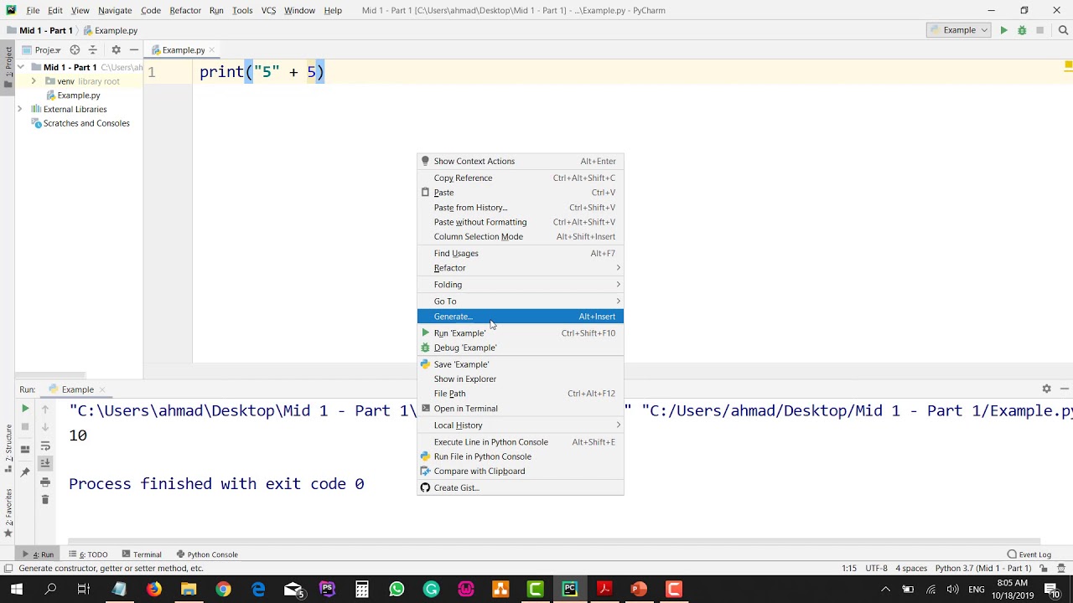Open Search Everywhere with the magnifier icon

[1064, 30]
